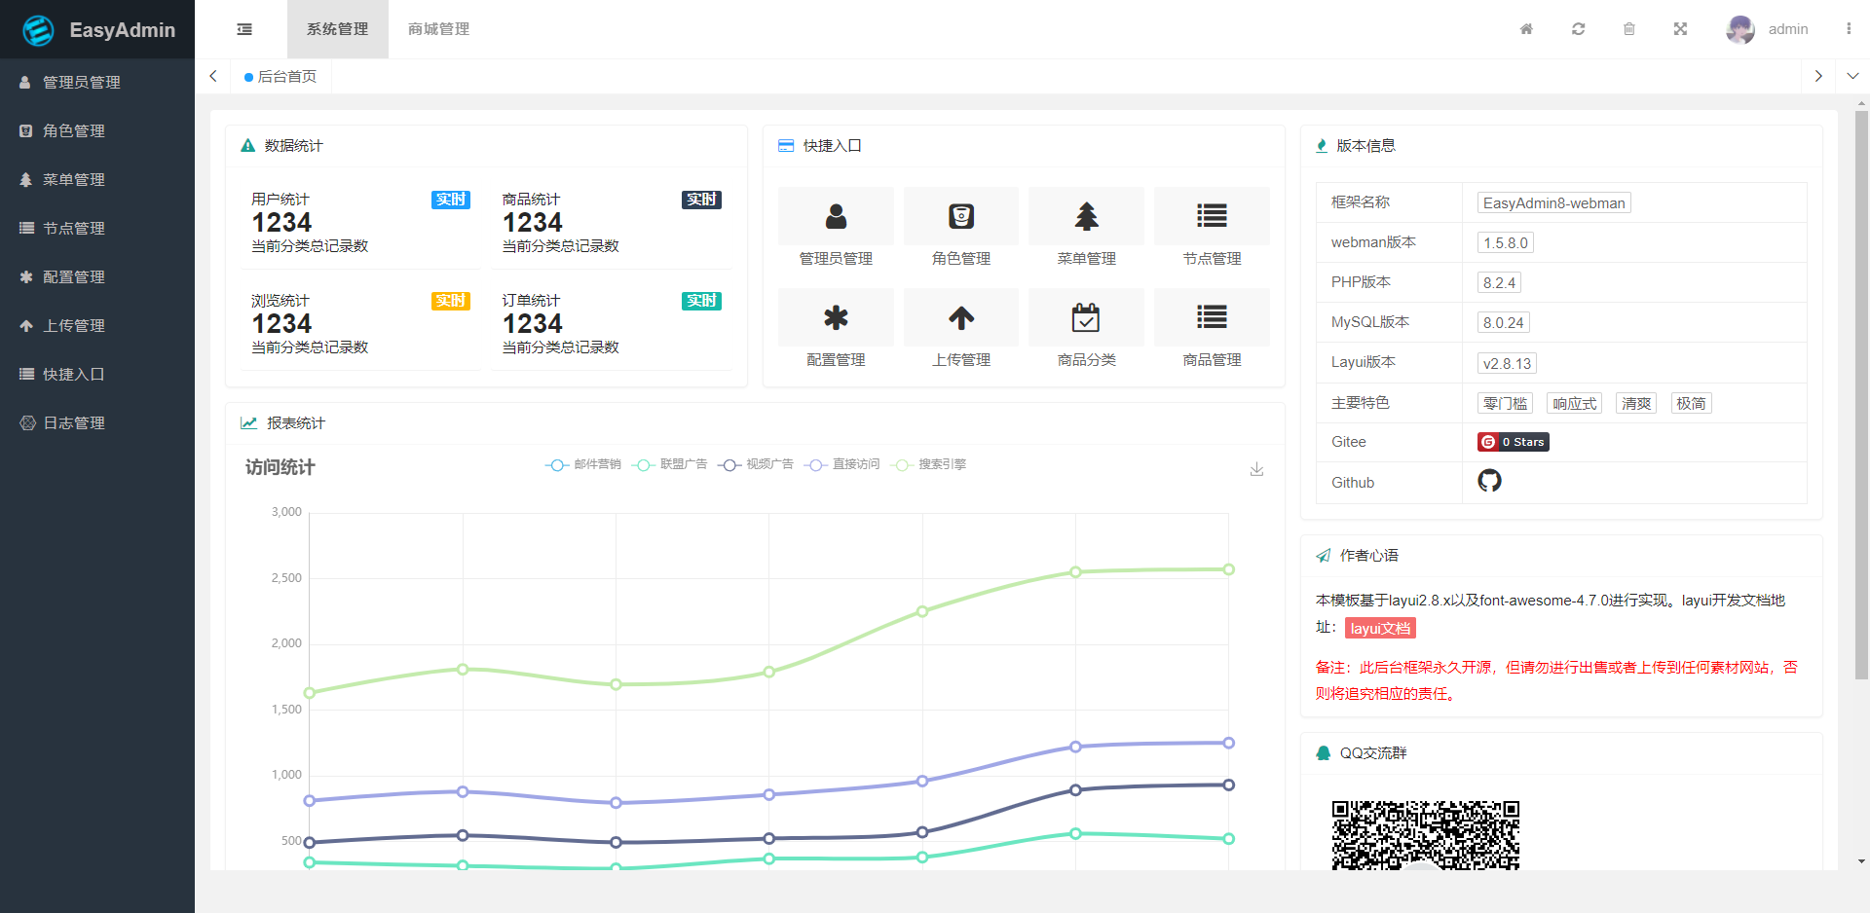The width and height of the screenshot is (1870, 913).
Task: Click the 零门槛 feature tag
Action: [x=1506, y=404]
